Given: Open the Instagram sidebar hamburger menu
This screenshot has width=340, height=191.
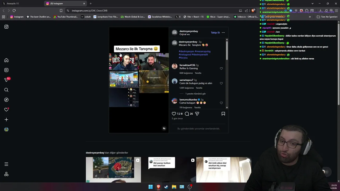Looking at the screenshot, I should pos(6,164).
